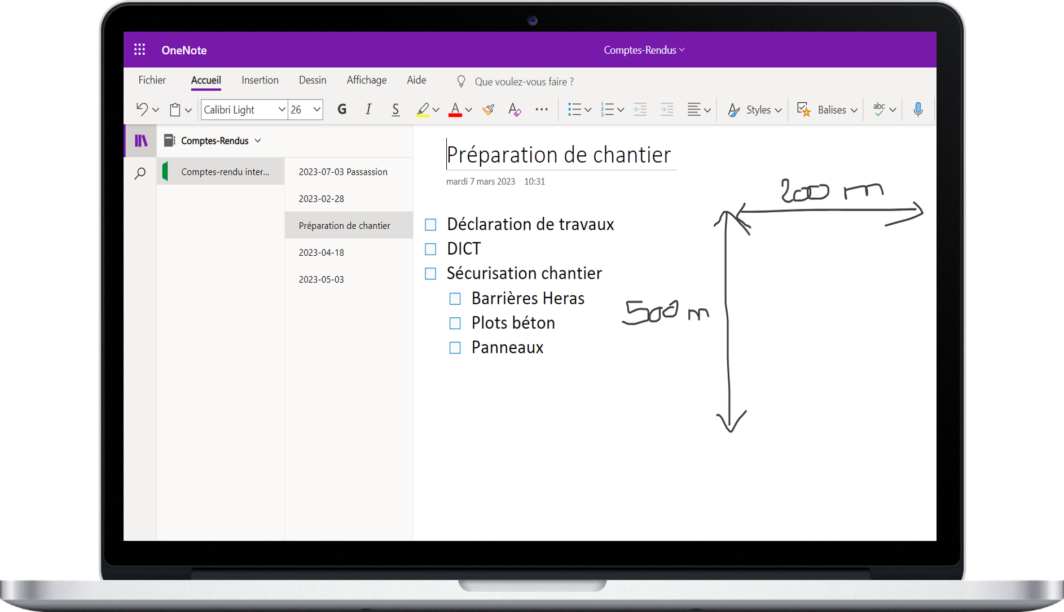Expand the Comptes-Rendus title bar dropdown
Viewport: 1064px width, 612px height.
tap(682, 50)
